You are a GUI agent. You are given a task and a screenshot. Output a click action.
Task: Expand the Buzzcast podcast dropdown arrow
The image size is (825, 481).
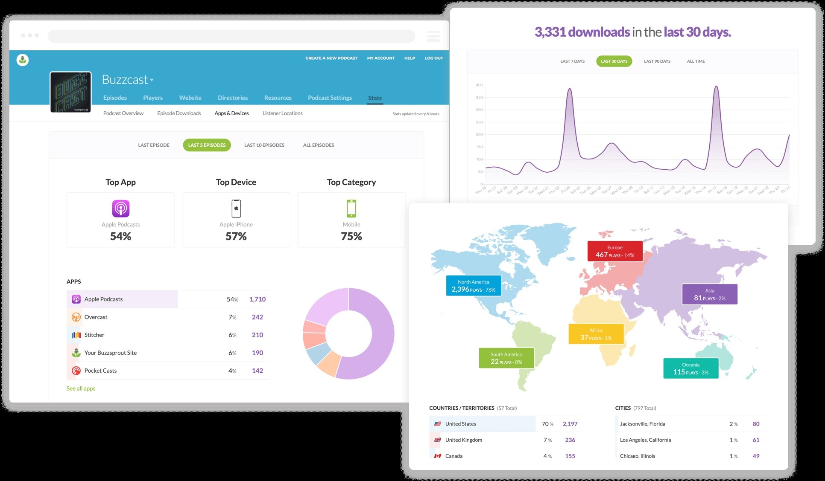click(x=152, y=80)
